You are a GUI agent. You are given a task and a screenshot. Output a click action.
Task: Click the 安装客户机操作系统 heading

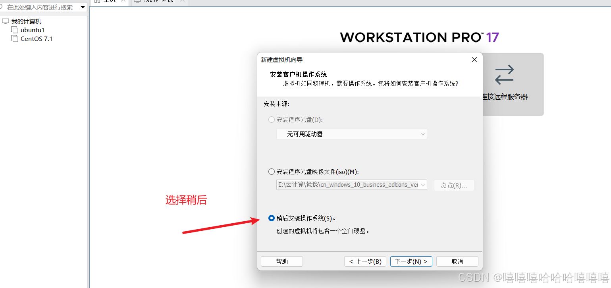299,75
